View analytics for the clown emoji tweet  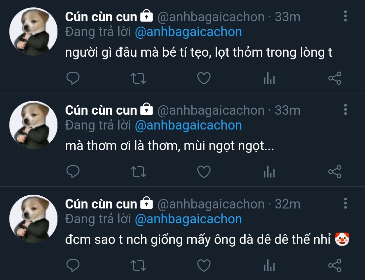(269, 265)
